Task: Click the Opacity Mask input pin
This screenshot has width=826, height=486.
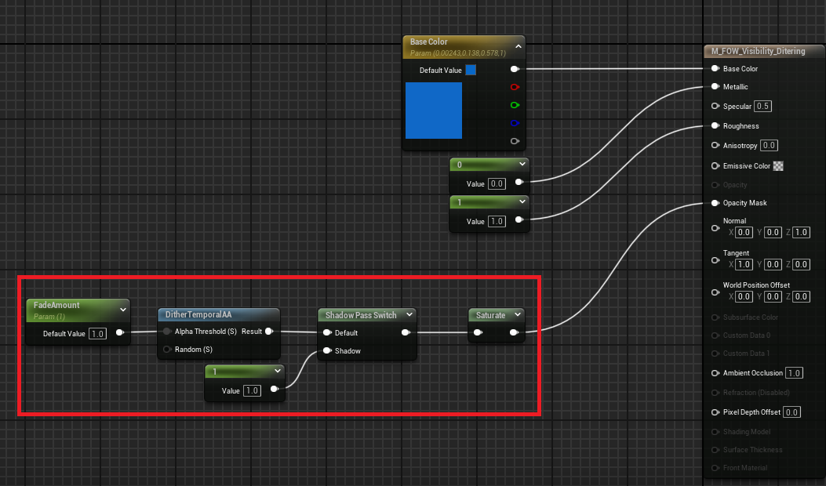Action: tap(715, 203)
